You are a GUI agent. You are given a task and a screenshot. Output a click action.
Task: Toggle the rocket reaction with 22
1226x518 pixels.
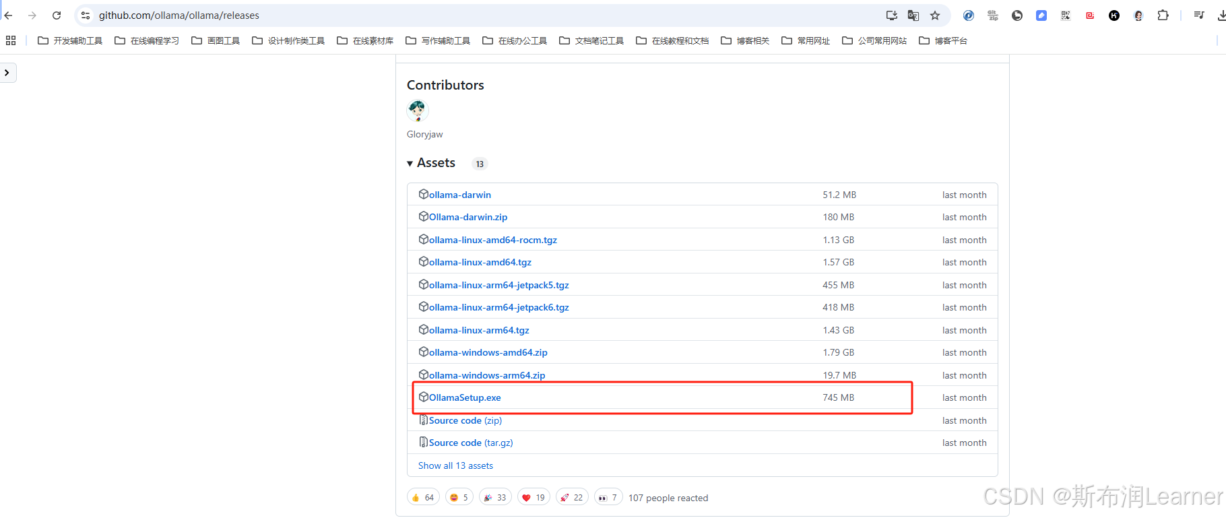pyautogui.click(x=572, y=497)
